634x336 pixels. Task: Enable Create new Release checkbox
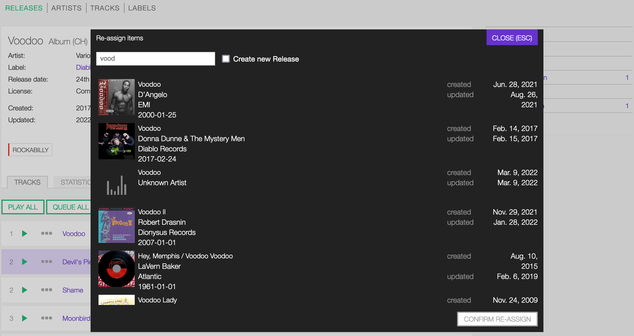coord(226,59)
